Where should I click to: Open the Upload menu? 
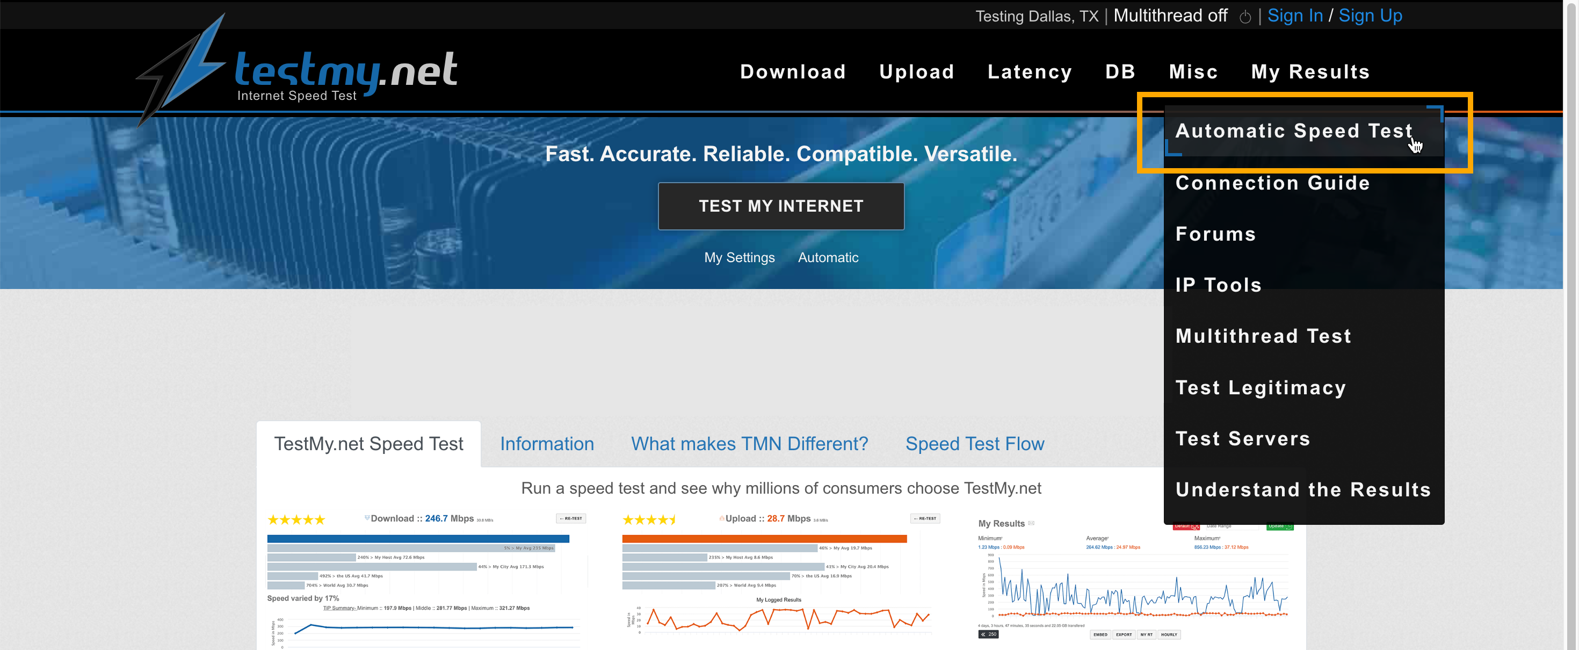coord(916,72)
